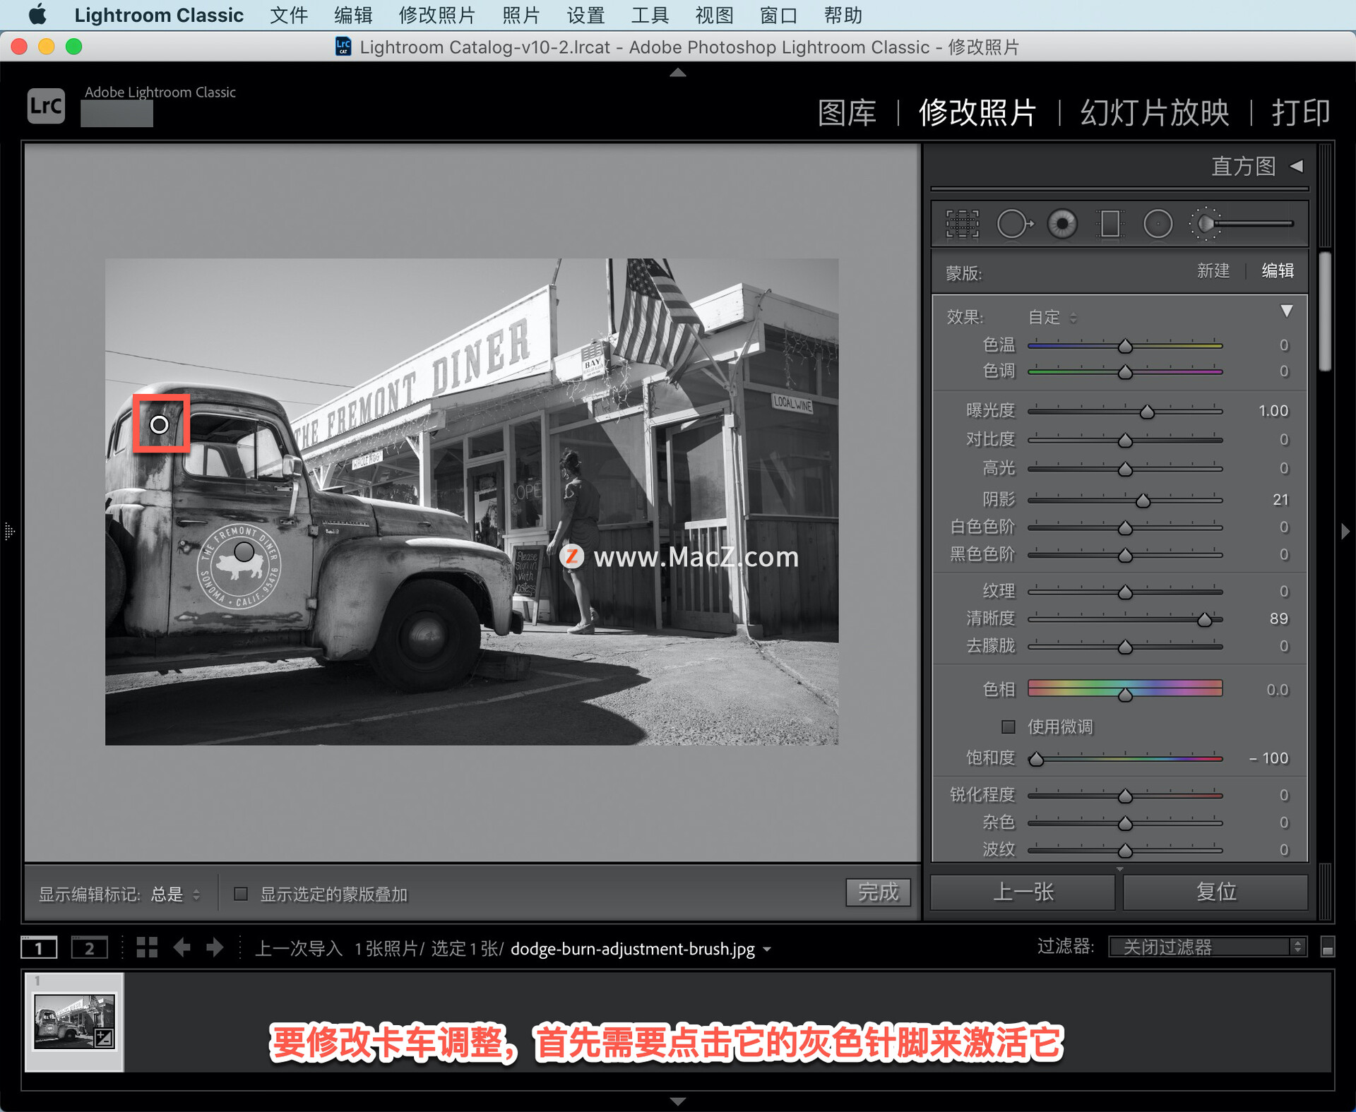Click the adjustment pin on truck door logo
The image size is (1356, 1112).
point(244,551)
